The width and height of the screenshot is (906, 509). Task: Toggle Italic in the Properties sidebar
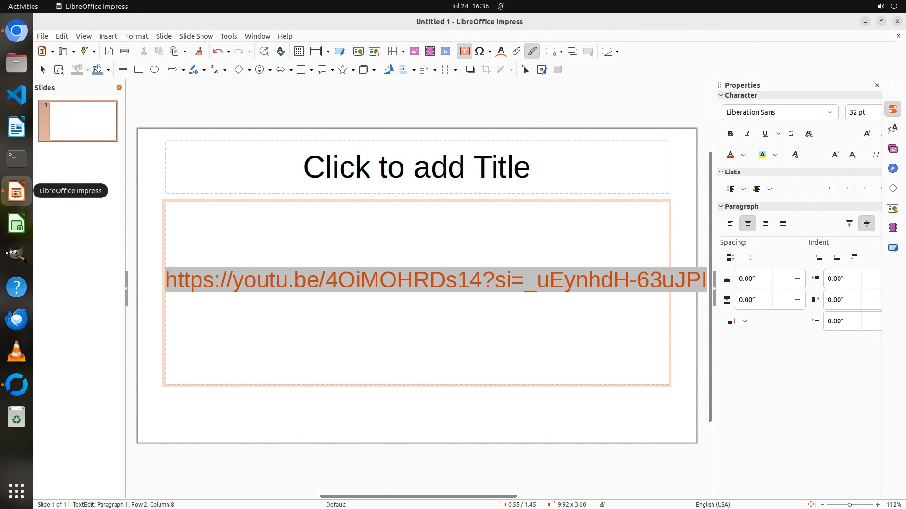point(748,134)
